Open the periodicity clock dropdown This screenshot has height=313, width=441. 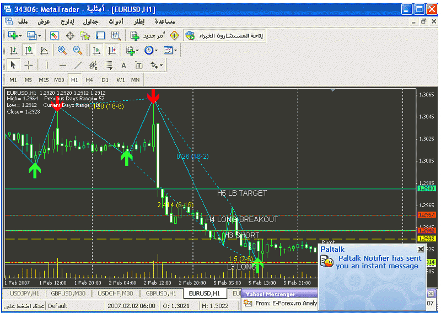pos(157,50)
